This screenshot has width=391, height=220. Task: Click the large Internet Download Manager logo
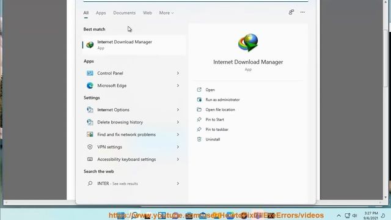[x=248, y=43]
